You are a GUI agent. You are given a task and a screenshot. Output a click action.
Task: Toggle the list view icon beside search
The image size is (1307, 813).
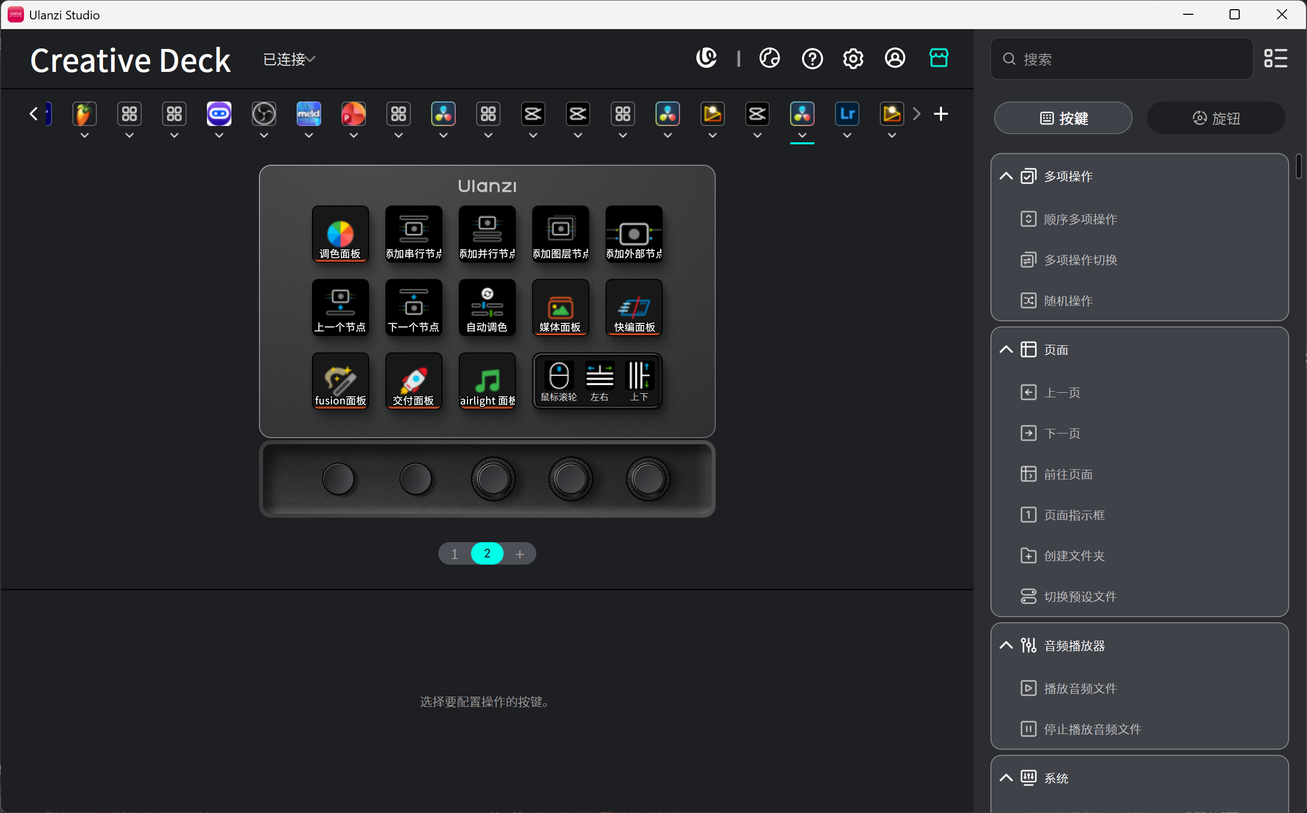tap(1275, 58)
